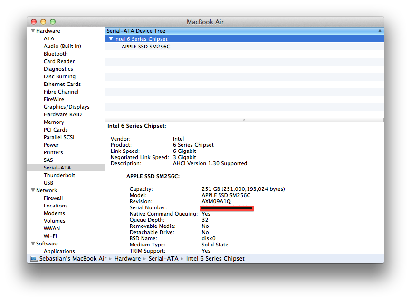
Task: Select Wi-Fi in the sidebar
Action: tap(50, 236)
